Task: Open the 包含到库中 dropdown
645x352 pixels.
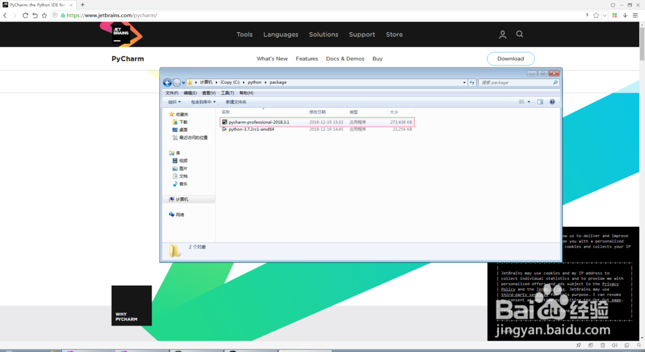Action: 203,102
